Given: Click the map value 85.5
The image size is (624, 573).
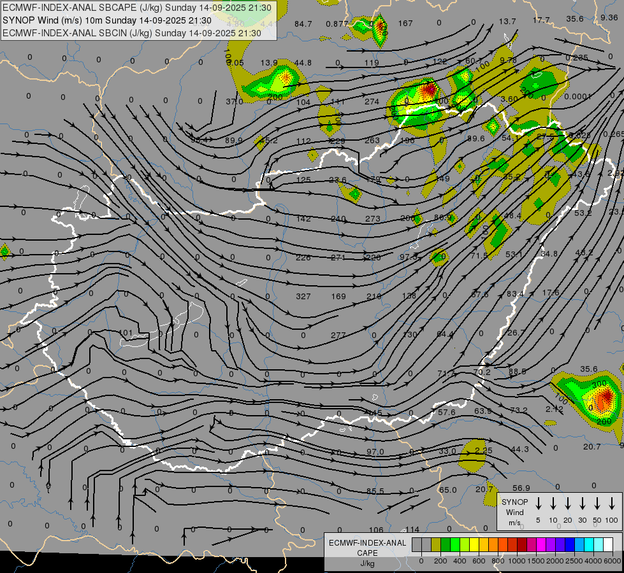Looking at the screenshot, I should pyautogui.click(x=375, y=491).
